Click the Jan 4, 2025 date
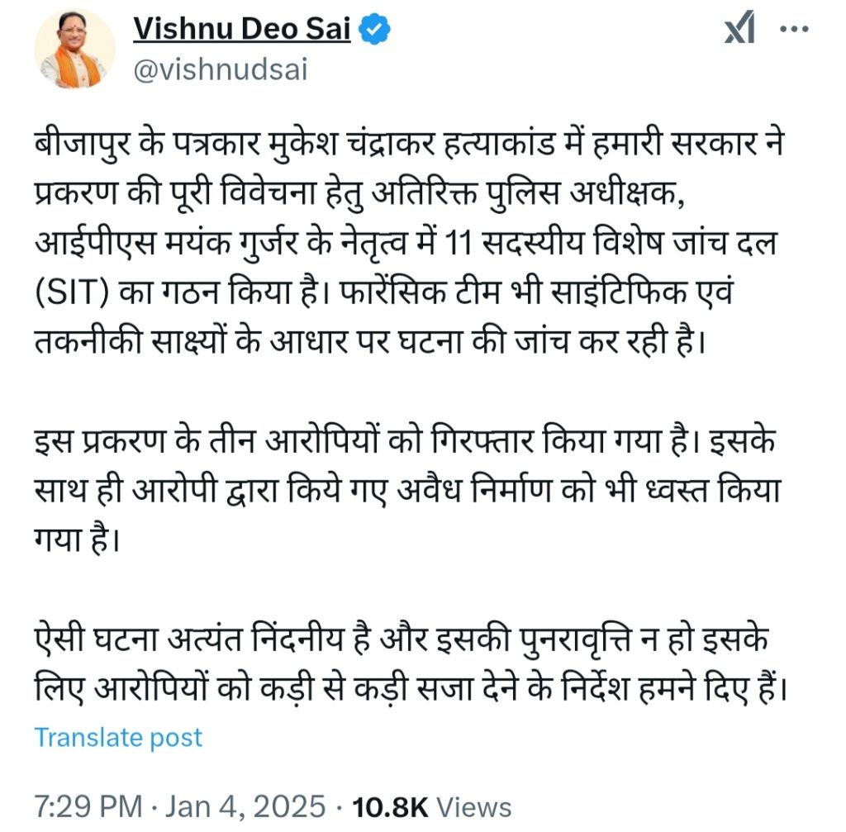Screen dimensions: 846x832 tap(245, 807)
